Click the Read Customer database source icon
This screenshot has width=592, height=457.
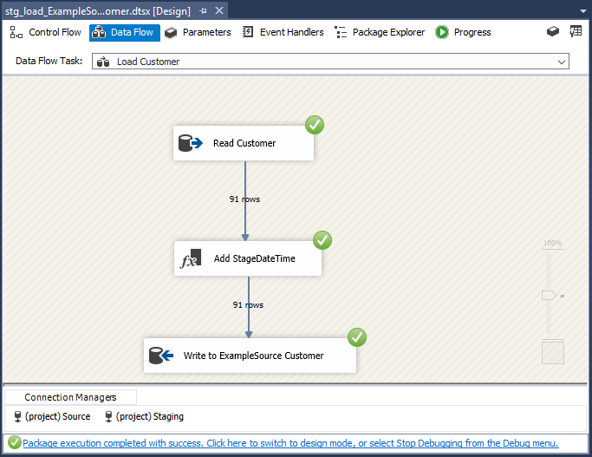point(191,143)
